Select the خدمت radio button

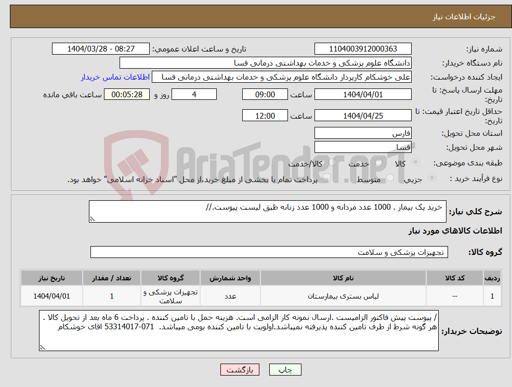379,162
